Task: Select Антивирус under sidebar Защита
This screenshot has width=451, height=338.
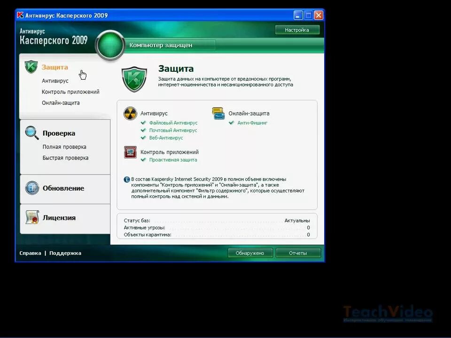Action: (55, 81)
